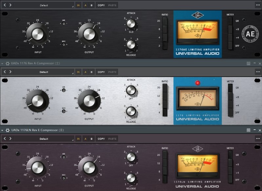
Task: Click PASTE on the 1176 Rev A toolbar
Action: point(112,72)
